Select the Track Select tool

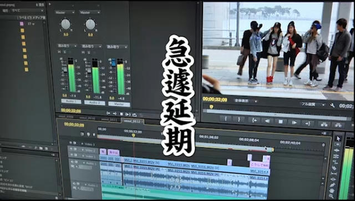click(338, 144)
